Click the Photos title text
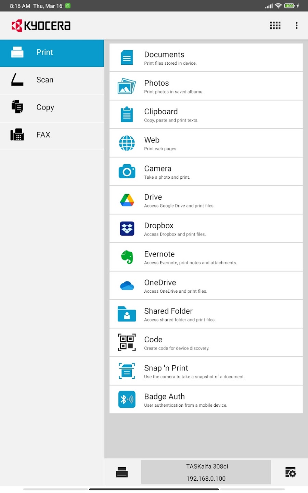 pyautogui.click(x=156, y=83)
